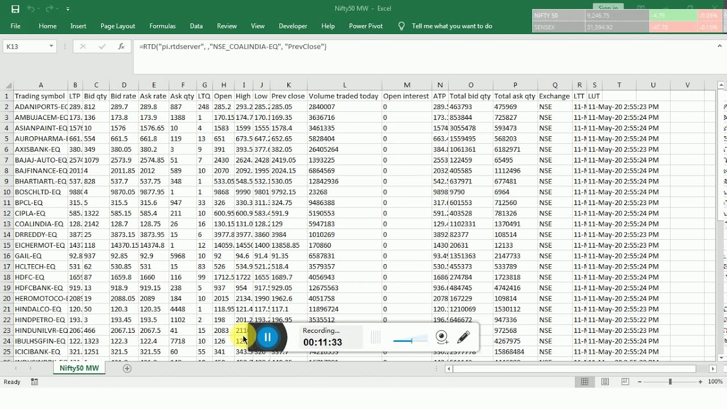Click cell COALINDIA-EQ

[41, 224]
